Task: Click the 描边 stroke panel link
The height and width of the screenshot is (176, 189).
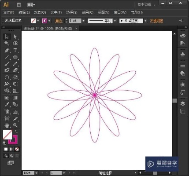Action: 59,21
